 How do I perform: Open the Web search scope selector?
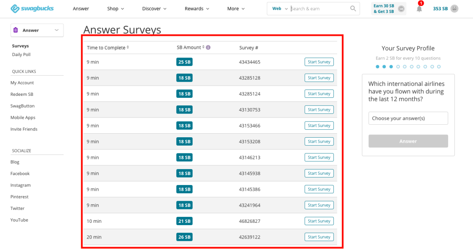click(x=280, y=8)
